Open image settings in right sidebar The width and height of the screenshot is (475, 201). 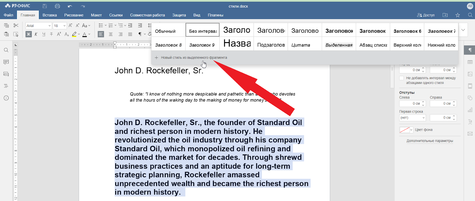tap(470, 74)
